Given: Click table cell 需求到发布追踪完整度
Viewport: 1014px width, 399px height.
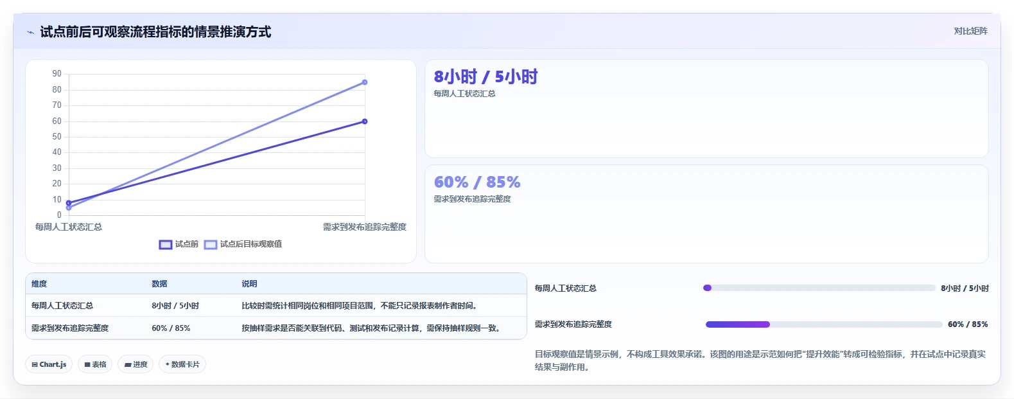Looking at the screenshot, I should pos(70,328).
